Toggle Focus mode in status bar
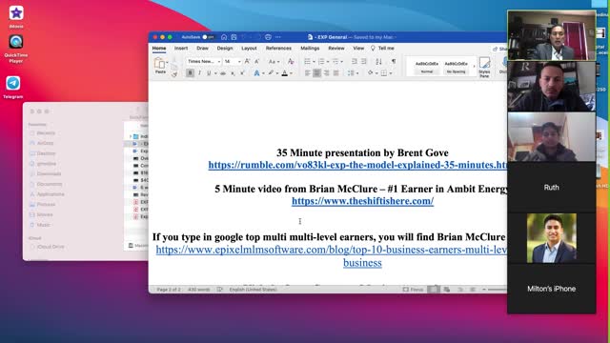Viewport: 610px width, 343px height. (x=413, y=290)
